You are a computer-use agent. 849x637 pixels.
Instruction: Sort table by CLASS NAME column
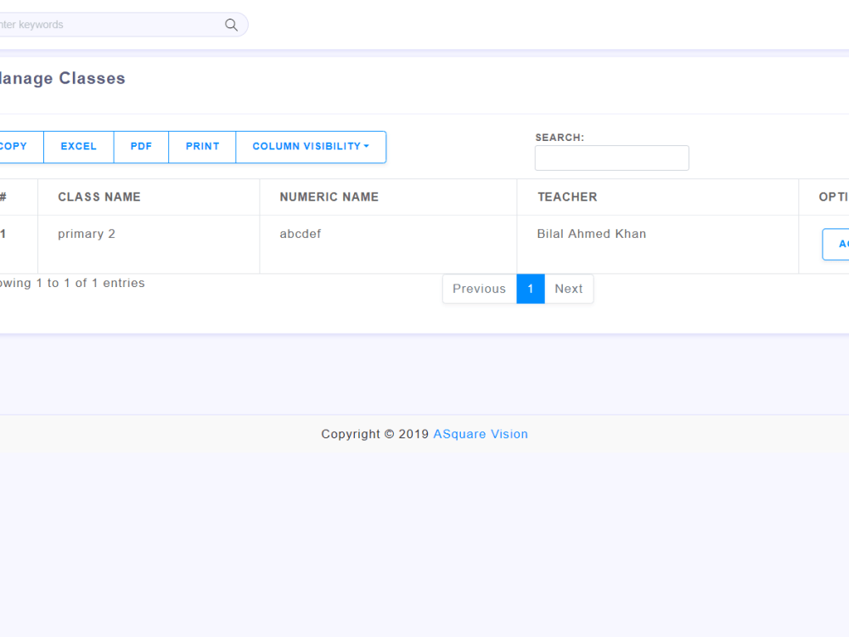pyautogui.click(x=99, y=196)
